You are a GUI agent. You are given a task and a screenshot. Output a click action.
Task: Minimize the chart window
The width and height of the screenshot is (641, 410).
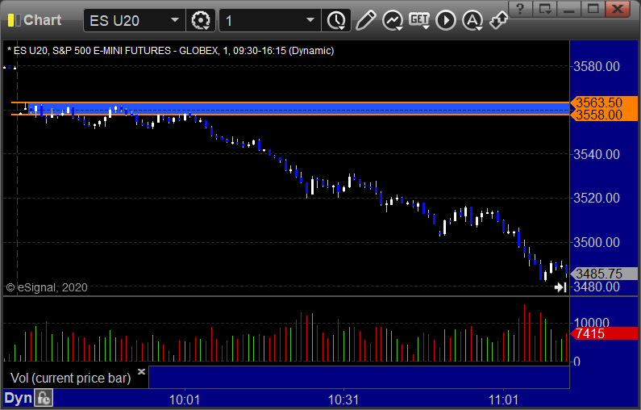pyautogui.click(x=569, y=9)
